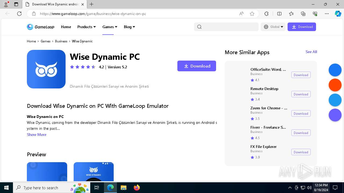Open Remote Desktop app title
344x193 pixels.
[x=264, y=89]
